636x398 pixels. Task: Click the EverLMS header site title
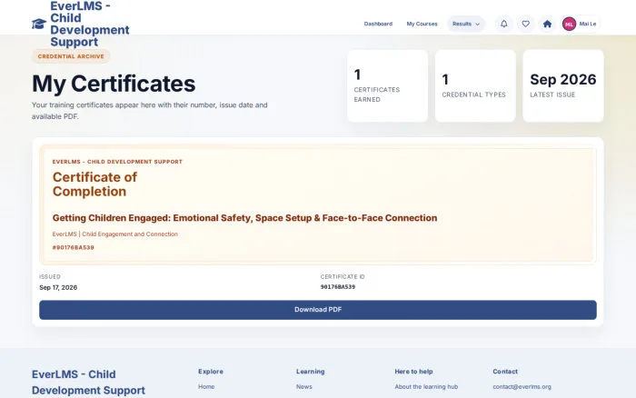[x=90, y=24]
